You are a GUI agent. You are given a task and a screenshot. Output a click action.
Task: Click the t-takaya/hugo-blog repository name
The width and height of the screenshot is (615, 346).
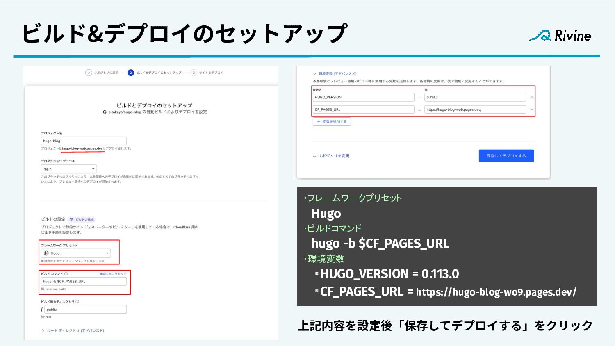(125, 112)
